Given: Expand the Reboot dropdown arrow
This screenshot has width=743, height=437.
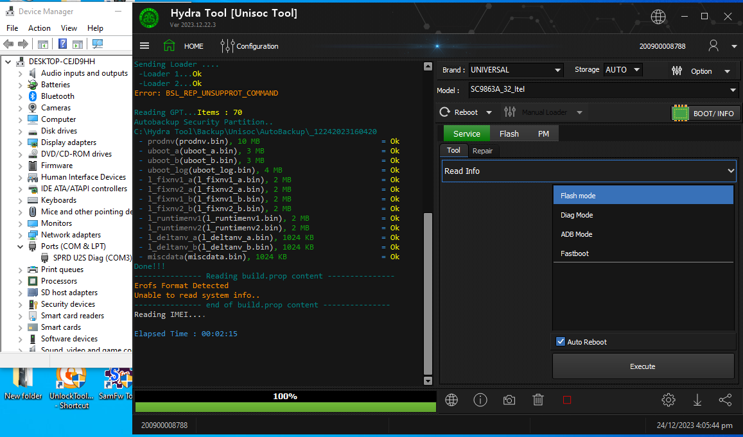Looking at the screenshot, I should click(489, 113).
